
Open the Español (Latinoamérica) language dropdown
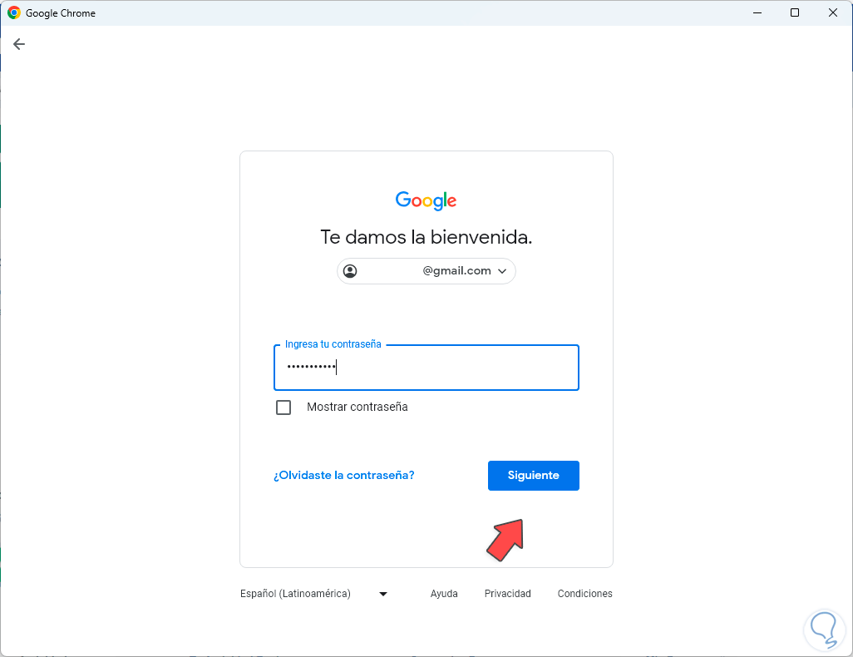tap(314, 593)
